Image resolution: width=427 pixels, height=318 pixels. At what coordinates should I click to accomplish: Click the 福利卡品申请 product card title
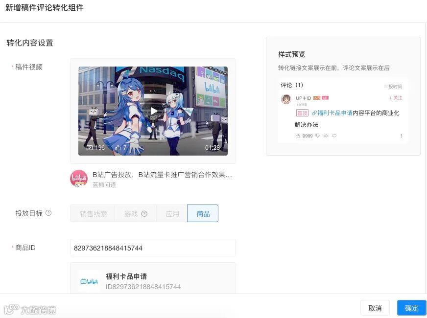coord(126,276)
